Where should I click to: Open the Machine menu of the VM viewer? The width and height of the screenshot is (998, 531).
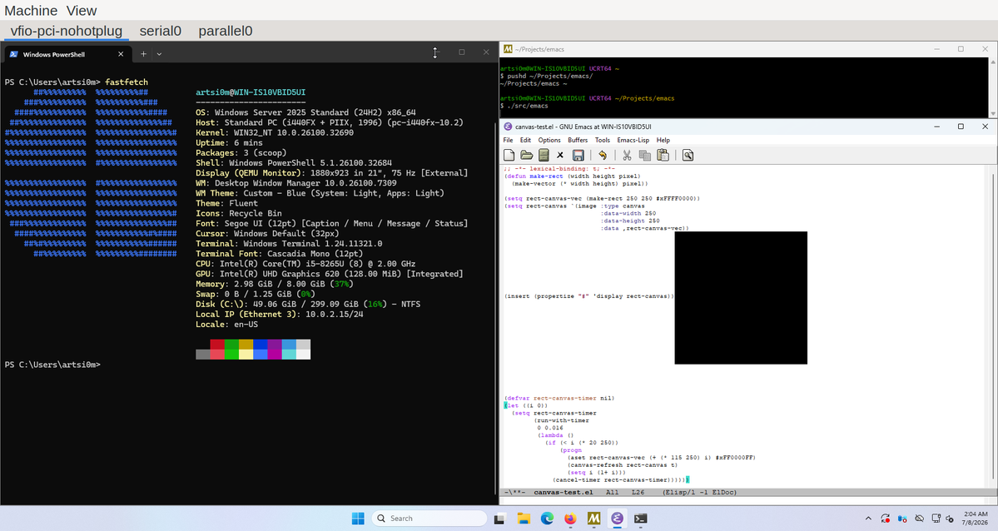[31, 11]
